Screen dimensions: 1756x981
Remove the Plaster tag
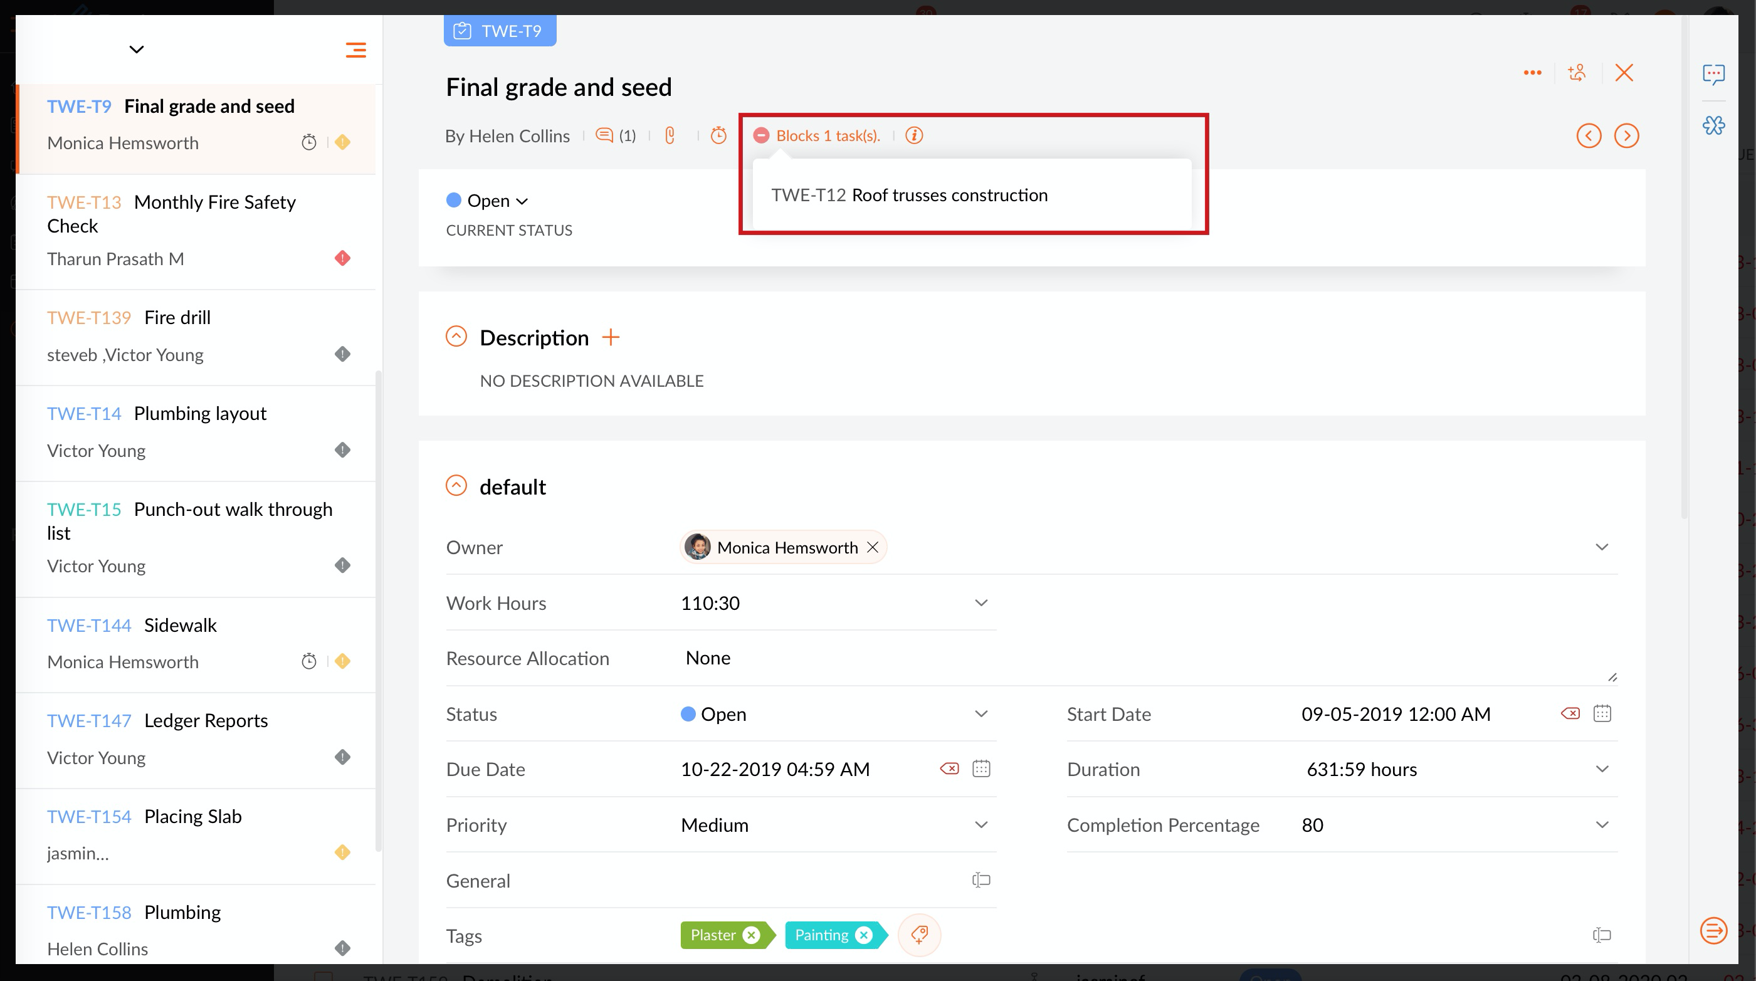tap(751, 935)
